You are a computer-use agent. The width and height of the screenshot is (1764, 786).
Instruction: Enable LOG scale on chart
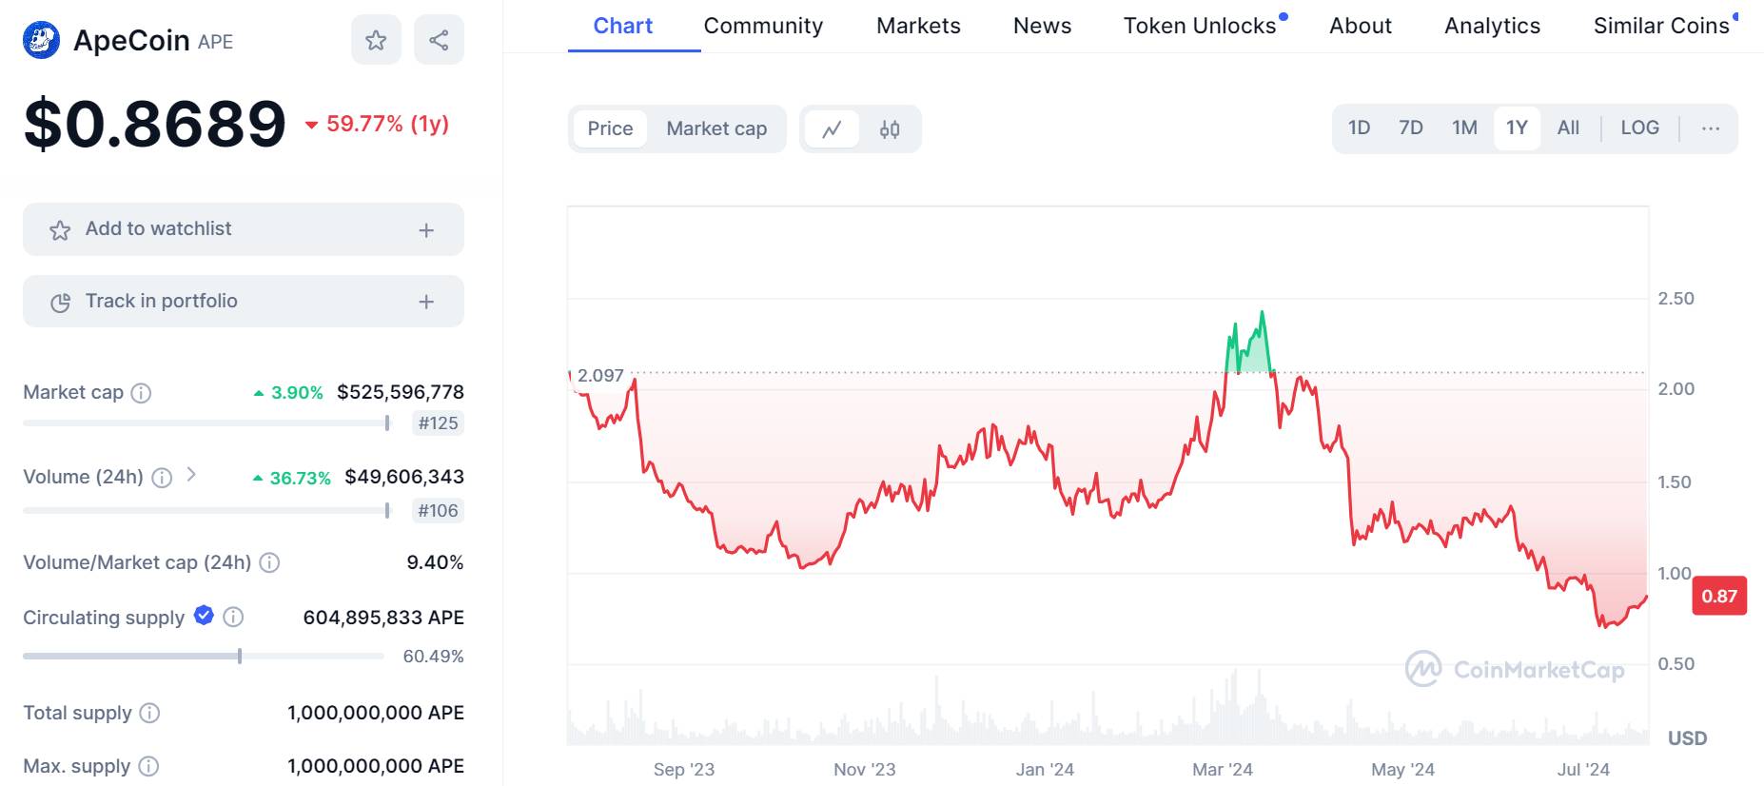[1639, 128]
